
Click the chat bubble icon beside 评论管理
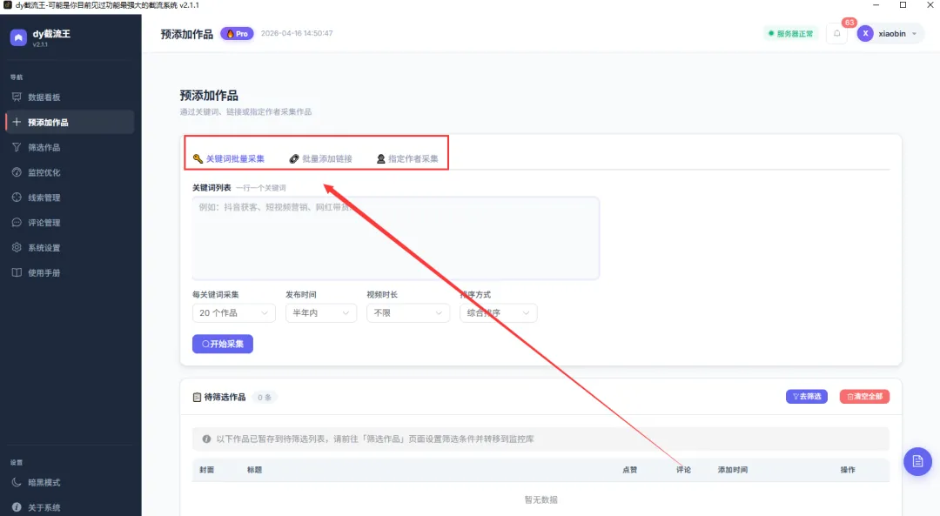click(x=17, y=223)
